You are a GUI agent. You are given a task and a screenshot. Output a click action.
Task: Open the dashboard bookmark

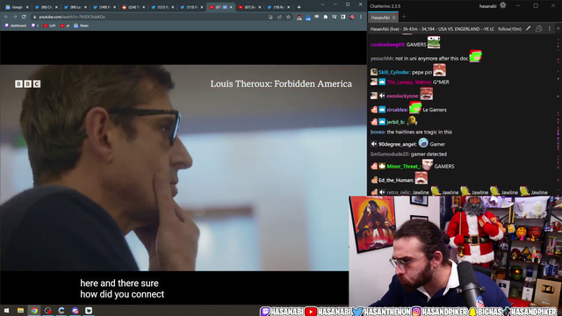pyautogui.click(x=16, y=25)
